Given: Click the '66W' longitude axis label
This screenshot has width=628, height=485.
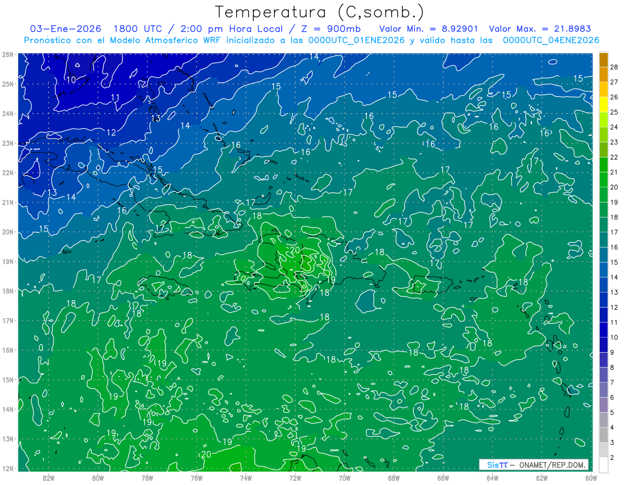Looking at the screenshot, I should (443, 478).
